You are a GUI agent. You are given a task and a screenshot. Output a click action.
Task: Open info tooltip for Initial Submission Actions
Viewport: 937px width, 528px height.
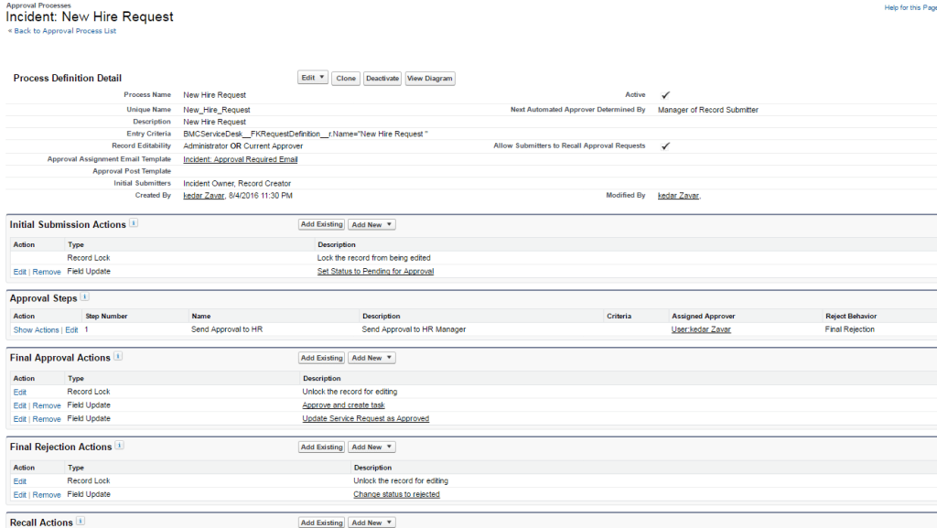pyautogui.click(x=134, y=223)
